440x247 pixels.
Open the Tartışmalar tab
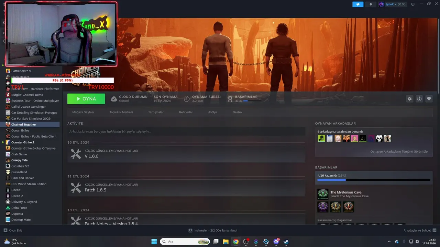(x=156, y=112)
